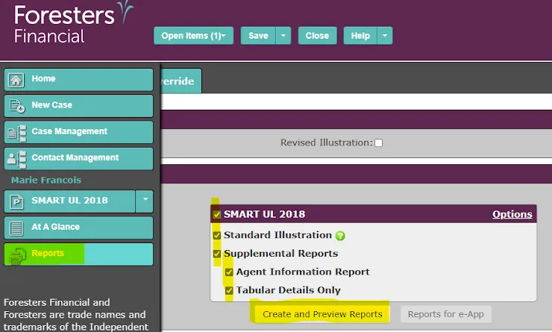The image size is (552, 332).
Task: Go to Case Management
Action: pos(78,132)
